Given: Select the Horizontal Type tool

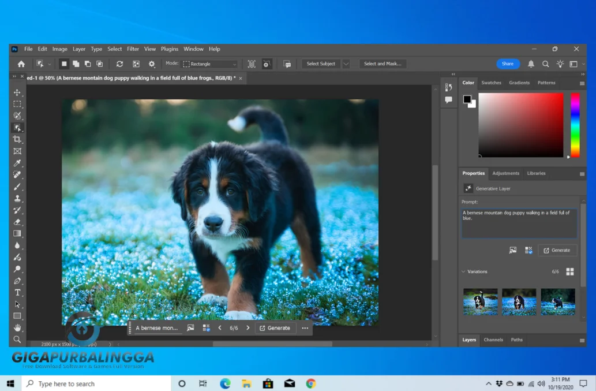Looking at the screenshot, I should tap(17, 293).
